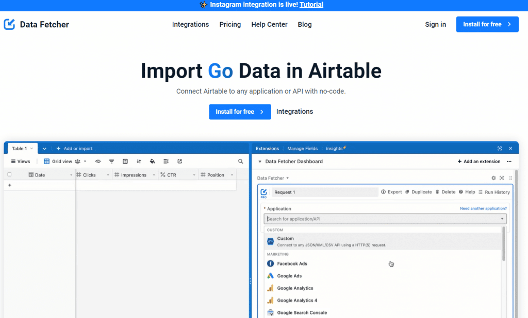Visit the Blog nav item
Image resolution: width=528 pixels, height=318 pixels.
click(305, 25)
